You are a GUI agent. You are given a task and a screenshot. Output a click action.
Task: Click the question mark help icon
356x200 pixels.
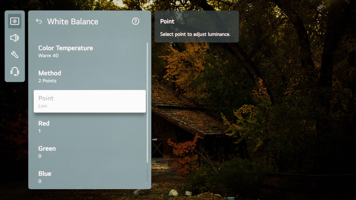(135, 21)
